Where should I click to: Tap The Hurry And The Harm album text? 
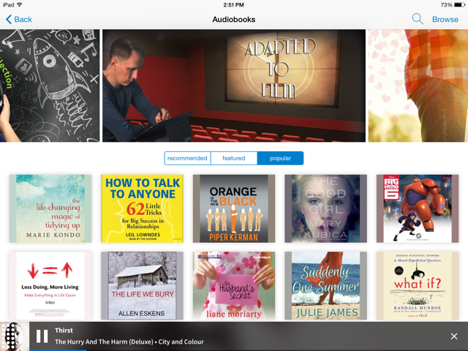pos(104,341)
